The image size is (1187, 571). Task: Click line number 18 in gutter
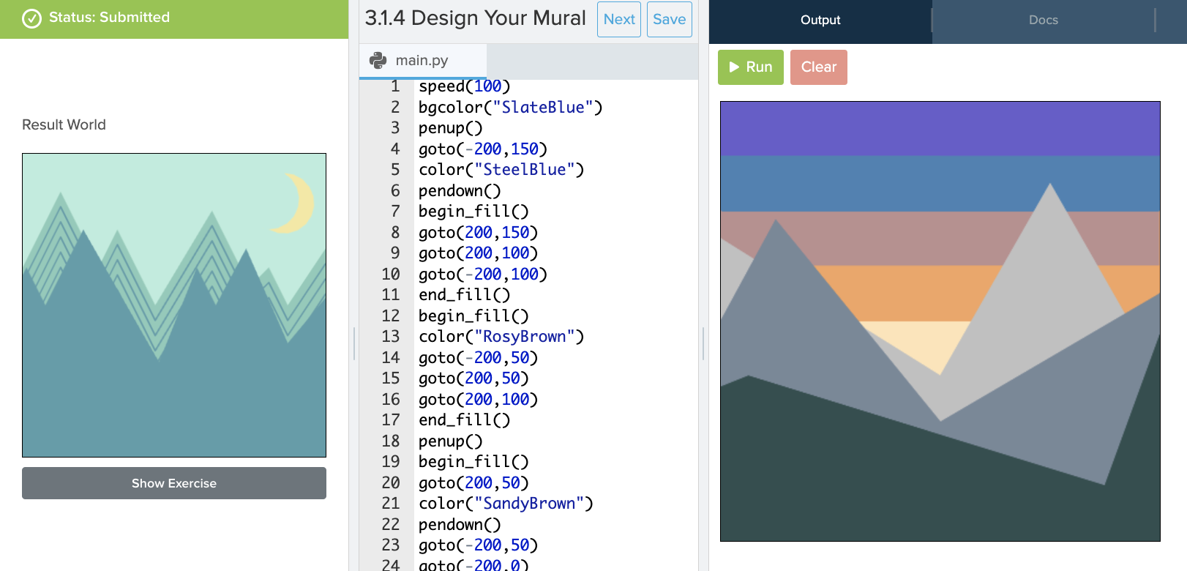coord(391,441)
